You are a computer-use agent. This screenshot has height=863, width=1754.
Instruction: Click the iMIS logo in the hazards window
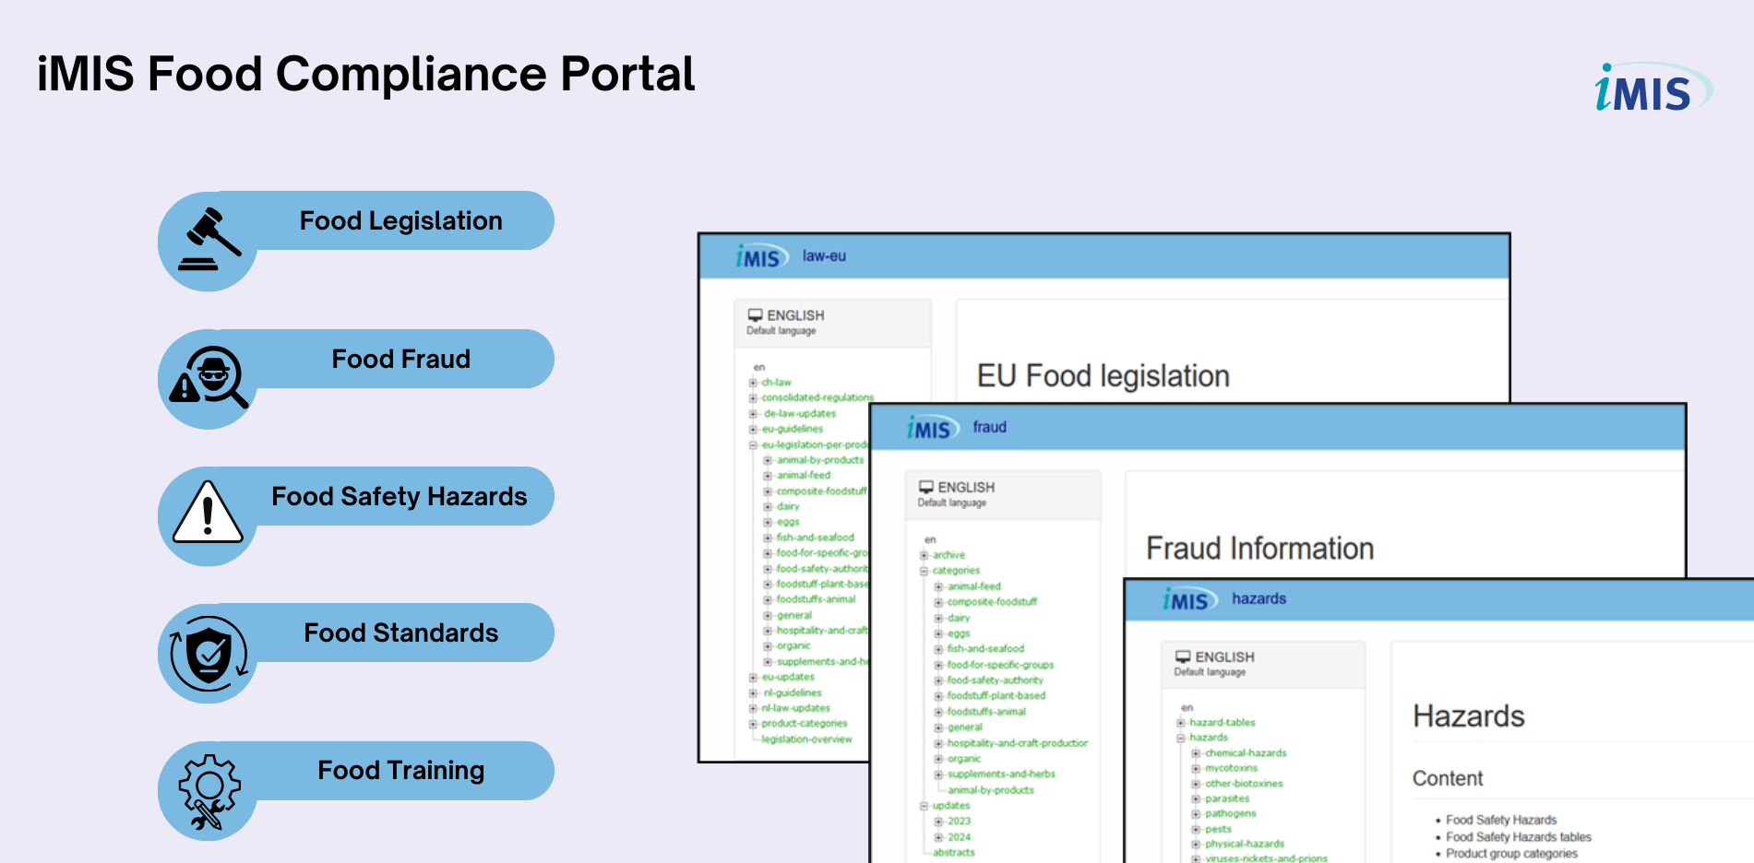click(1190, 599)
